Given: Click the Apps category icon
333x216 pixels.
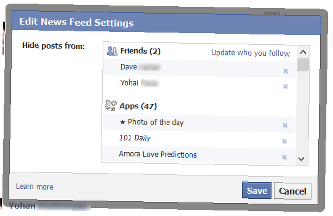Looking at the screenshot, I should pyautogui.click(x=111, y=106).
